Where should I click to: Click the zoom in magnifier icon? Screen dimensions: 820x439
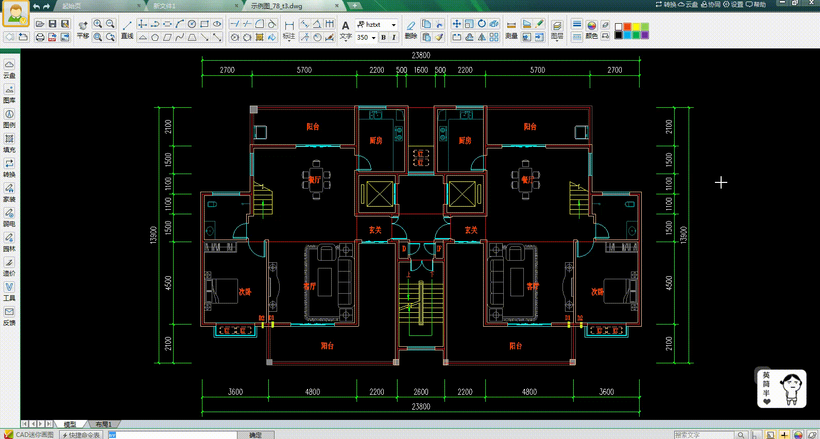point(97,24)
